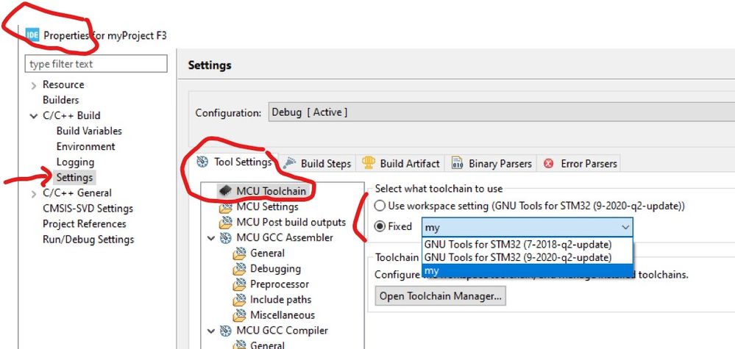This screenshot has width=735, height=349.
Task: Switch to the Build Steps tab
Action: point(317,163)
